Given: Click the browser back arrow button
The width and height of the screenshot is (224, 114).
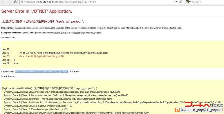Looking at the screenshot, I should 3,2.
